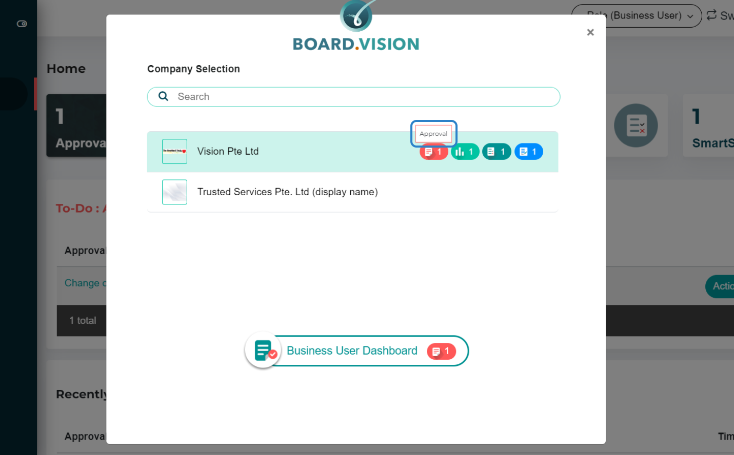
Task: Toggle the sidebar switch in background page
Action: click(x=22, y=24)
